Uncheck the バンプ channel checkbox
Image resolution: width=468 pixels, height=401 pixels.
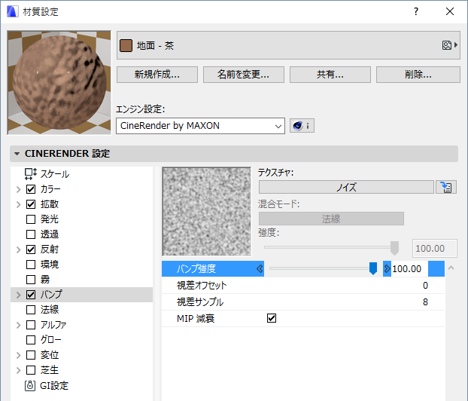tap(31, 295)
